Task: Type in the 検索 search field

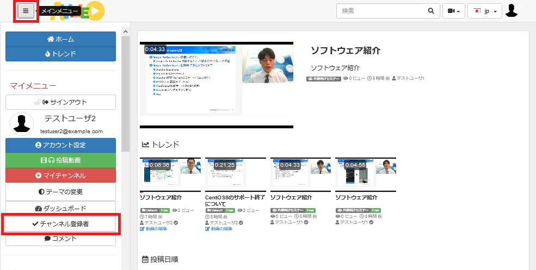Action: point(379,11)
